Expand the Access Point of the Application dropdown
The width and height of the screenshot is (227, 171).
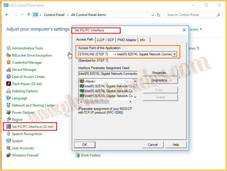[175, 54]
